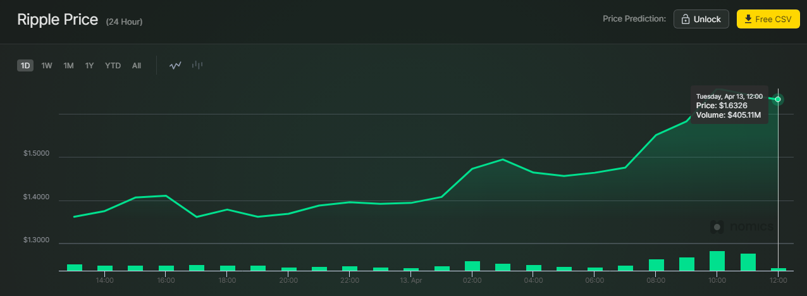This screenshot has height=296, width=807.
Task: Click the 18:00 time axis label
Action: (x=227, y=280)
